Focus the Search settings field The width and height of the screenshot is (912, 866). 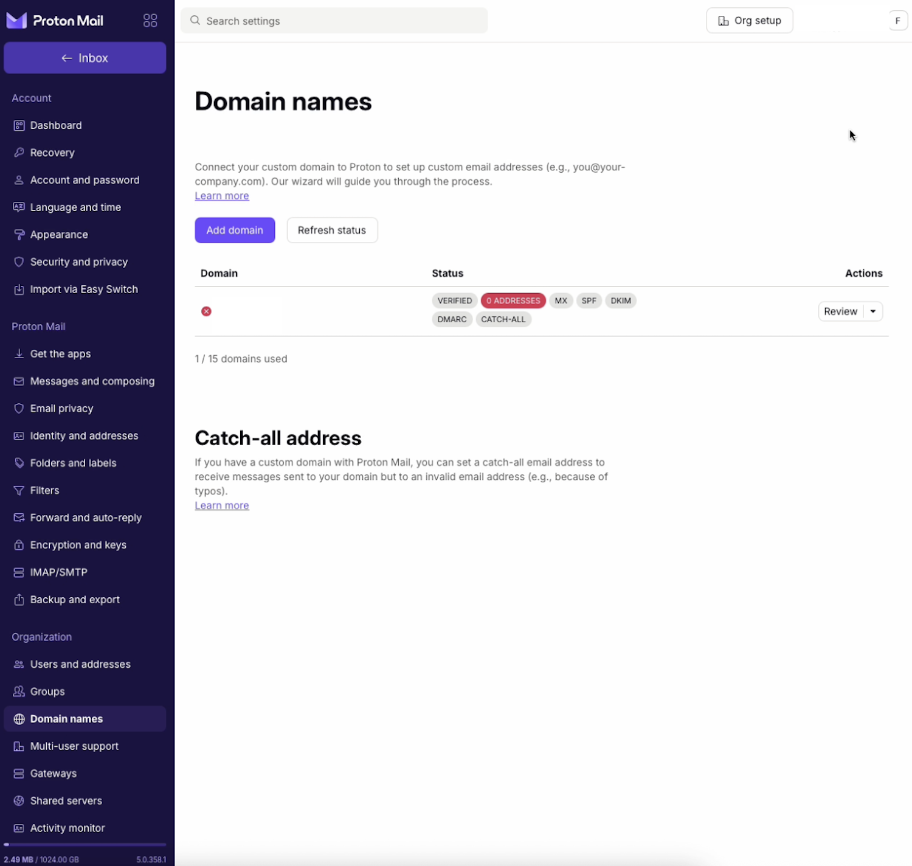point(334,21)
